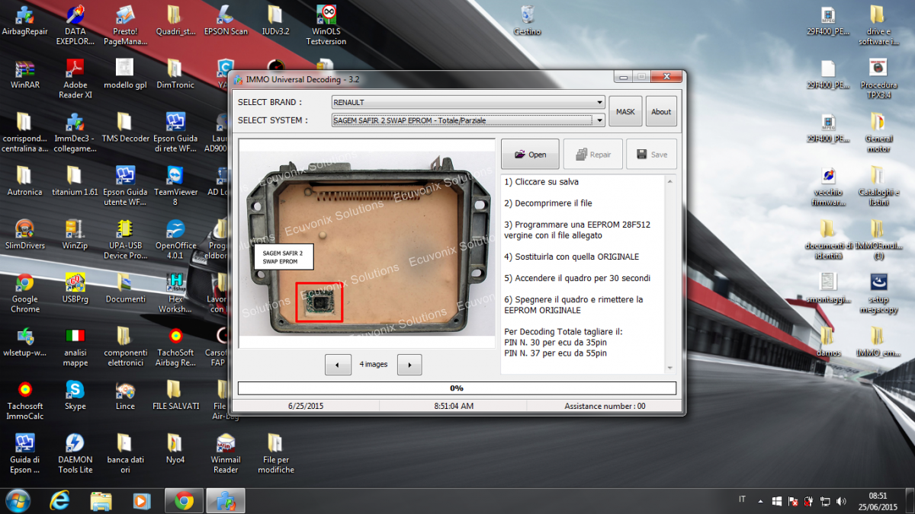Select instruction text 'Cliccare su salva'

click(546, 182)
